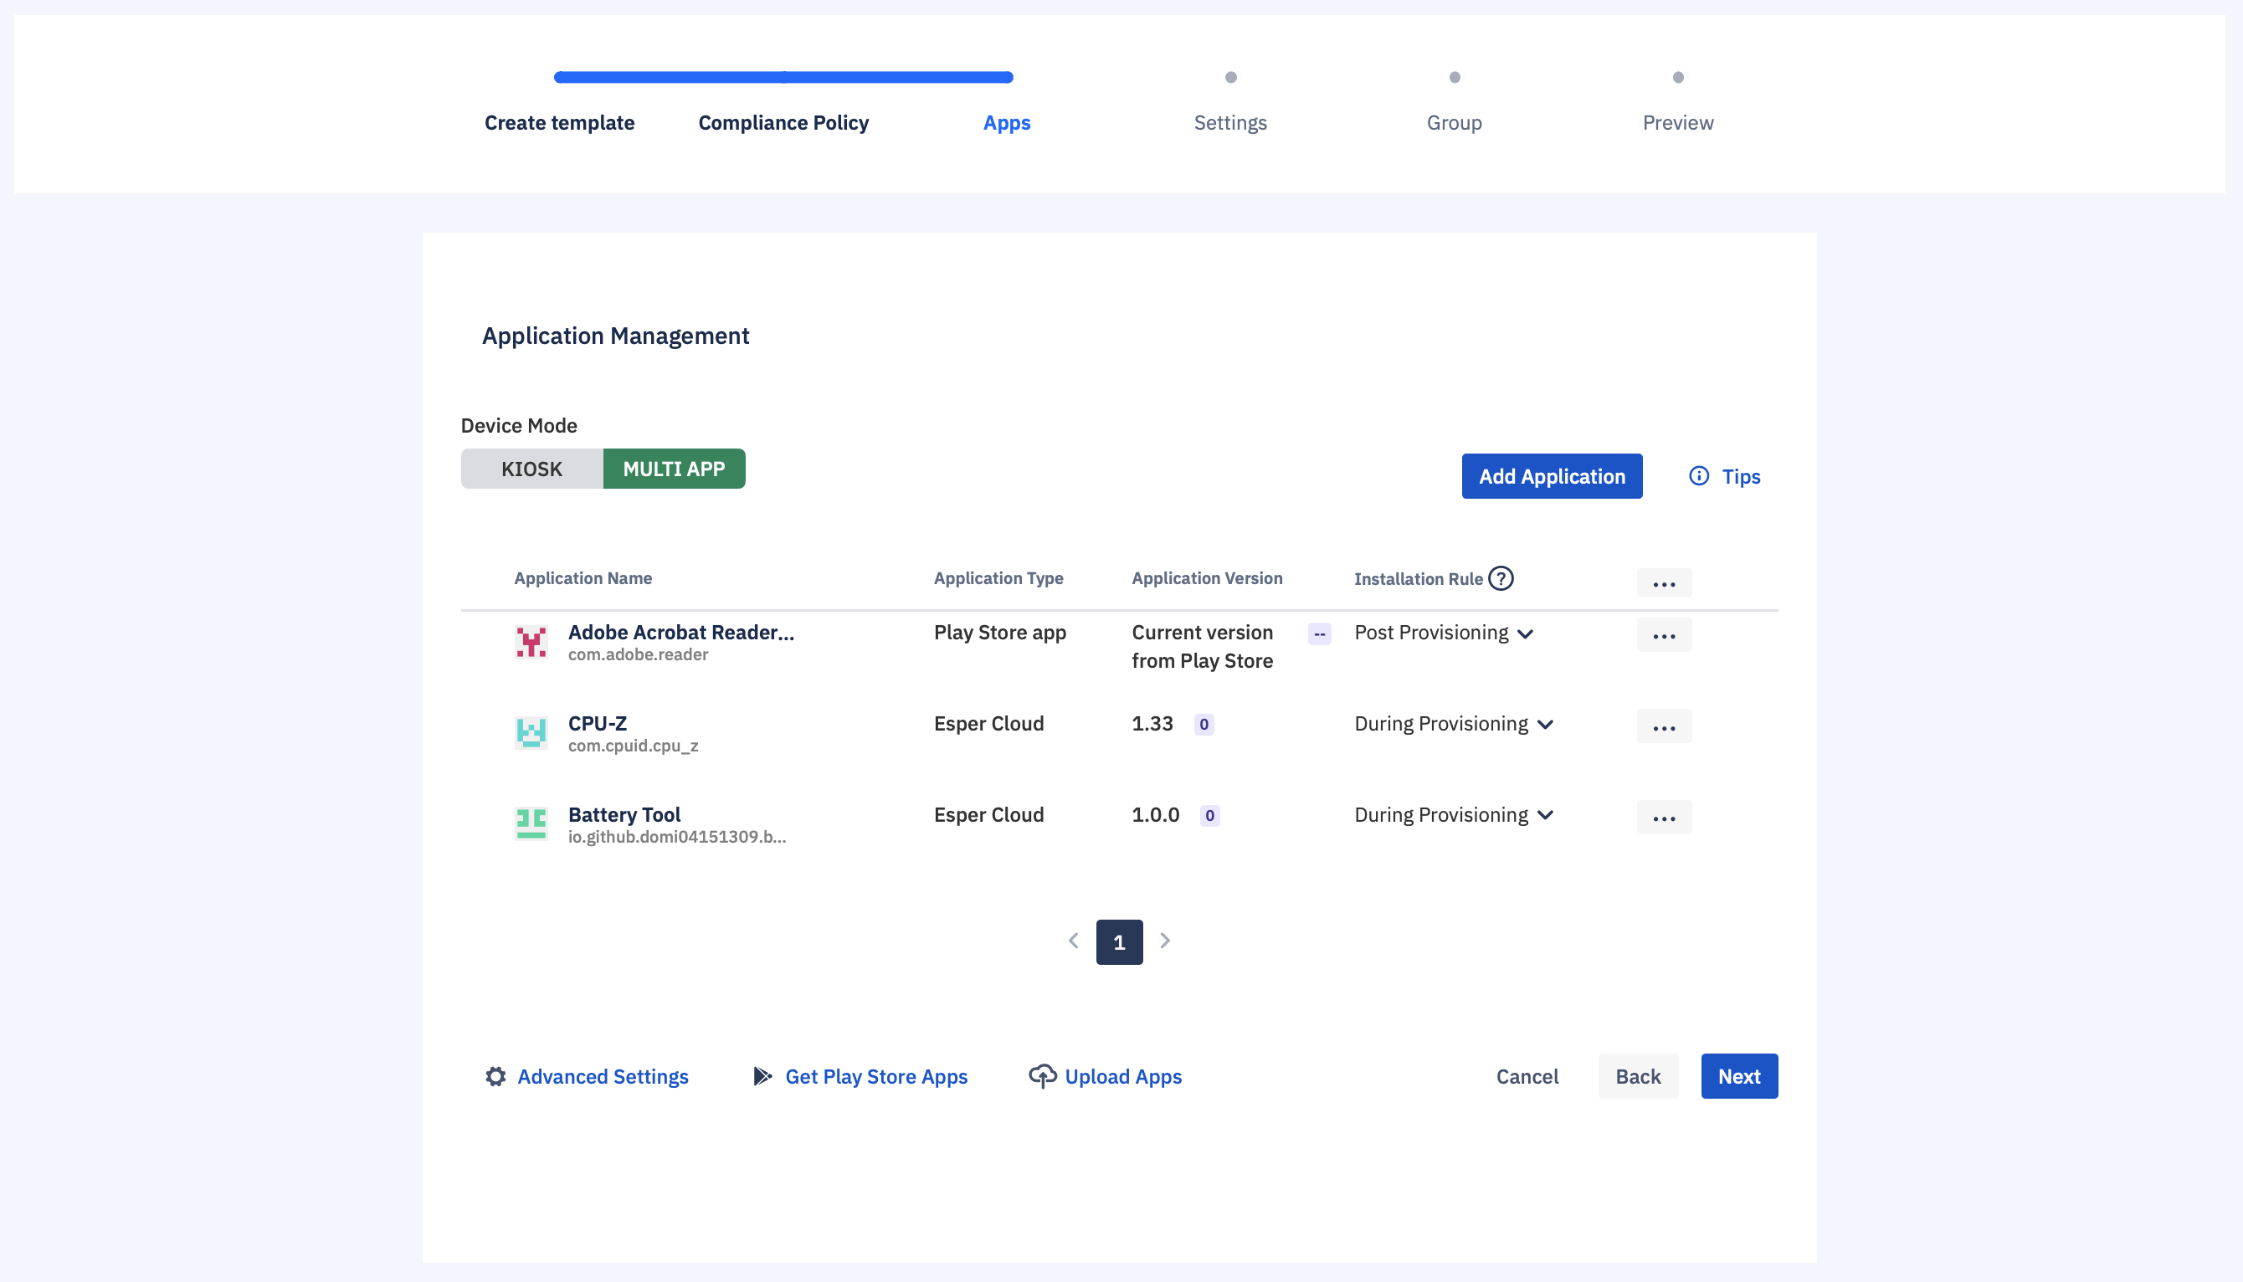2243x1282 pixels.
Task: Click the blue wizard progress bar
Action: (783, 78)
